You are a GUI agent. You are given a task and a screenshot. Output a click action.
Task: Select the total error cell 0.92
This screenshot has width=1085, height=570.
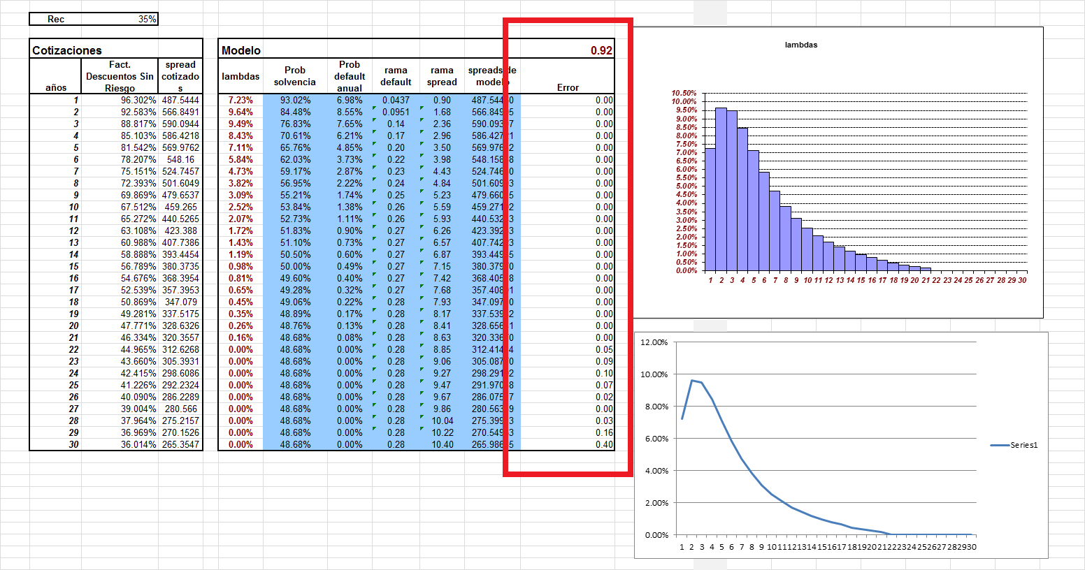[x=567, y=50]
